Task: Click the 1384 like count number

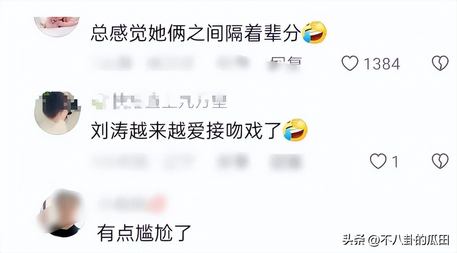Action: coord(382,64)
